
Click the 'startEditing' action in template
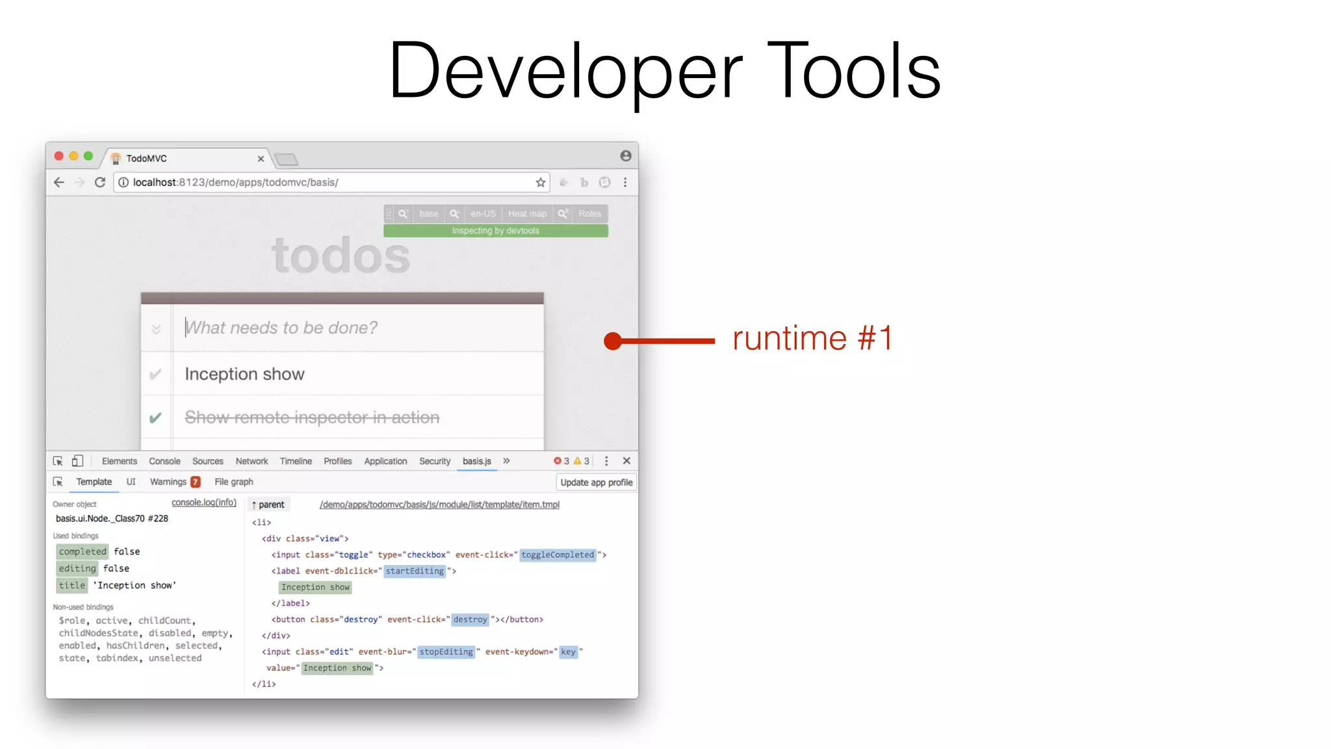click(415, 571)
